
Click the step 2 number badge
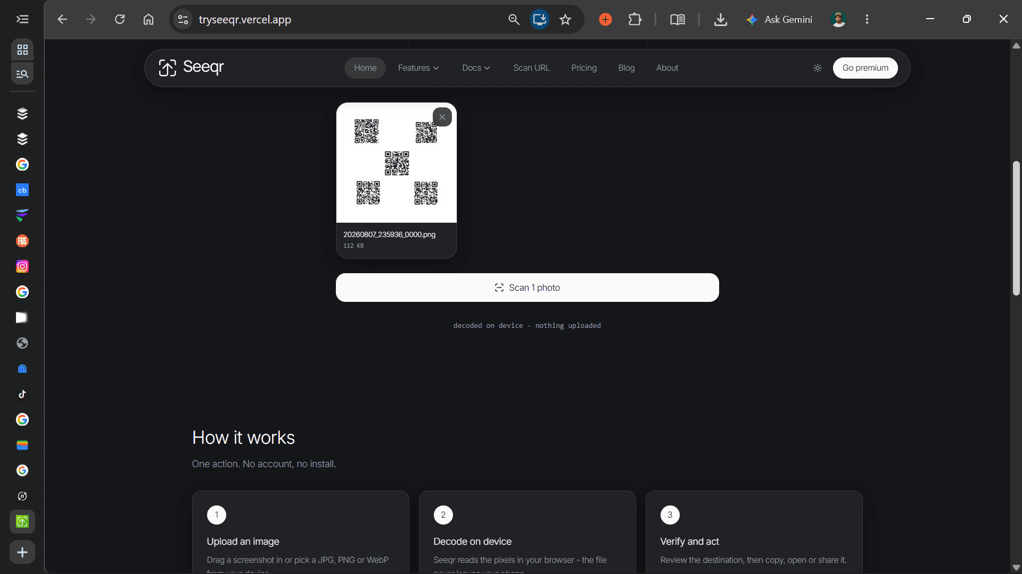(443, 515)
